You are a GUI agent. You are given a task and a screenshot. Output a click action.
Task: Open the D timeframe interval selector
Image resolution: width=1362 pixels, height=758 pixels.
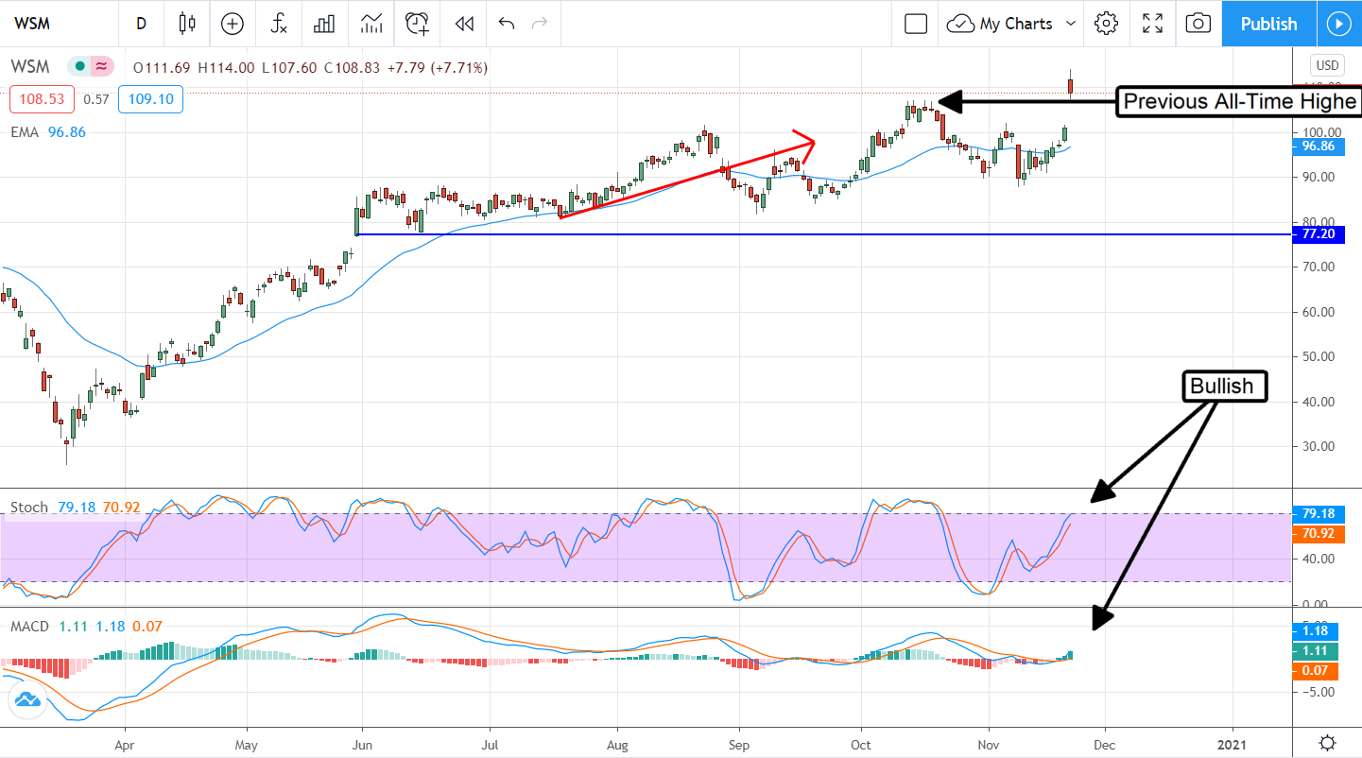click(x=141, y=24)
